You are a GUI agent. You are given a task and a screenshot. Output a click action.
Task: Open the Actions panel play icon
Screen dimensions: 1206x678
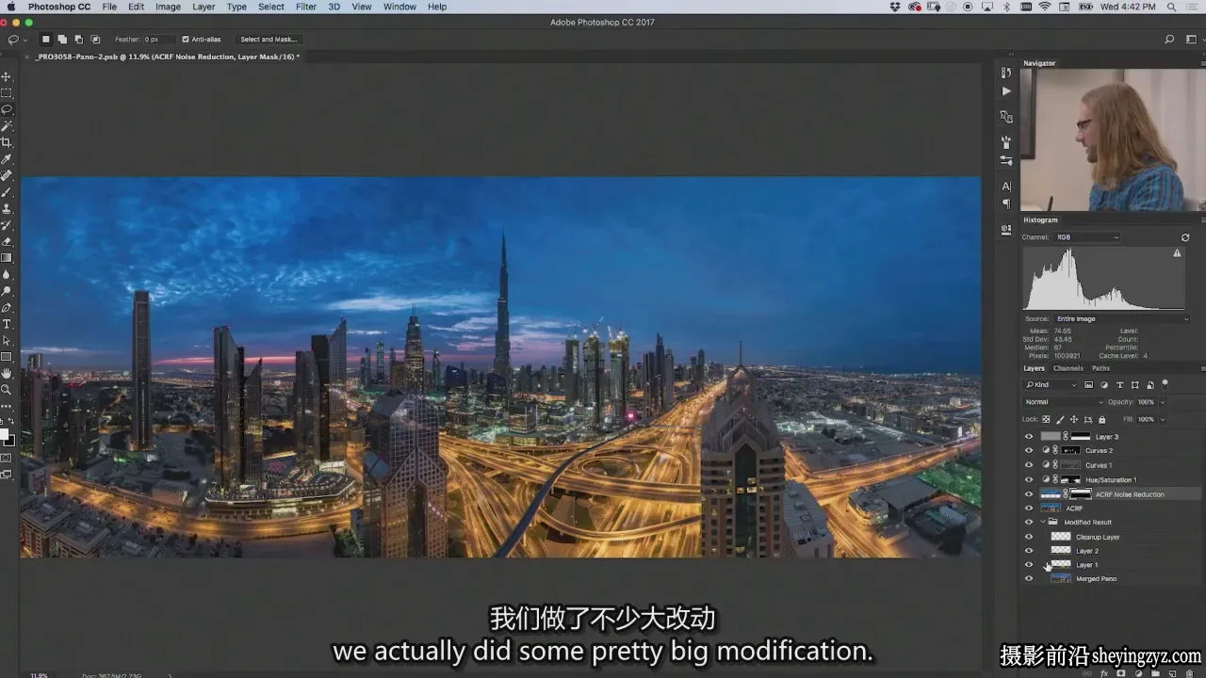pos(1006,91)
